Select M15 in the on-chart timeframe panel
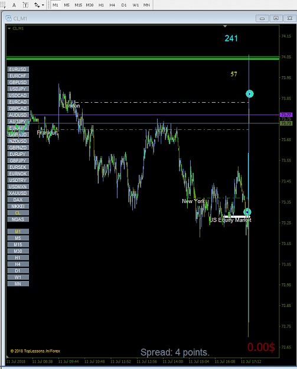297x369 pixels. pyautogui.click(x=18, y=244)
